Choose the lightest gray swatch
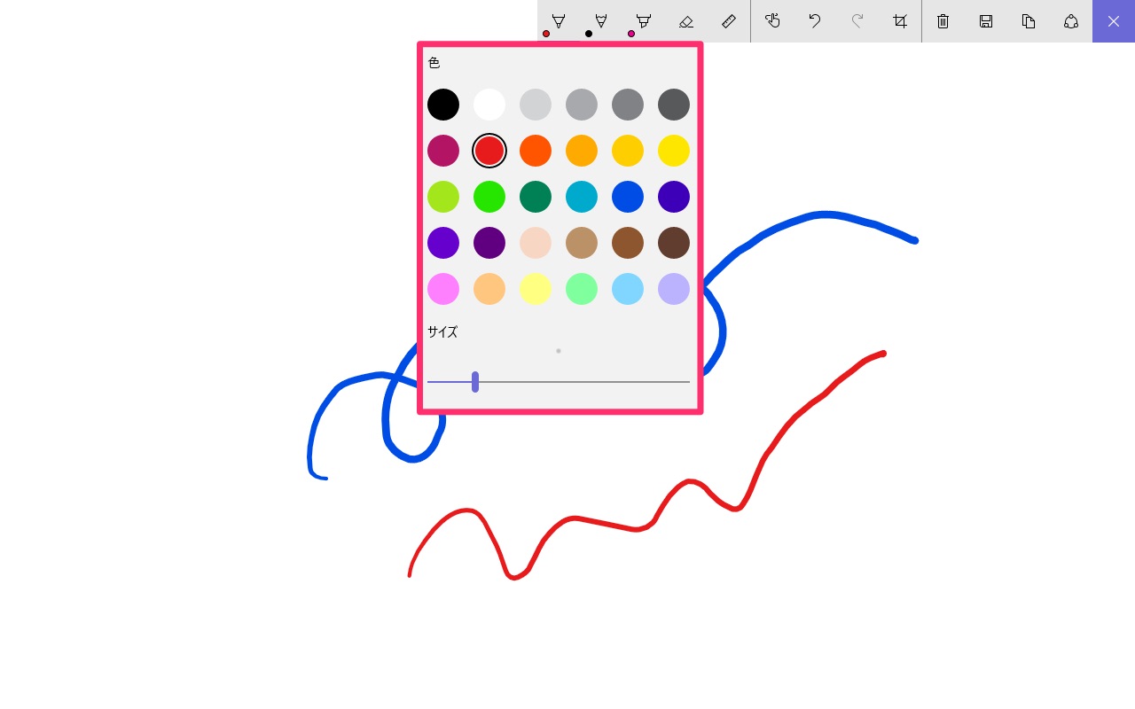1135x709 pixels. coord(536,105)
